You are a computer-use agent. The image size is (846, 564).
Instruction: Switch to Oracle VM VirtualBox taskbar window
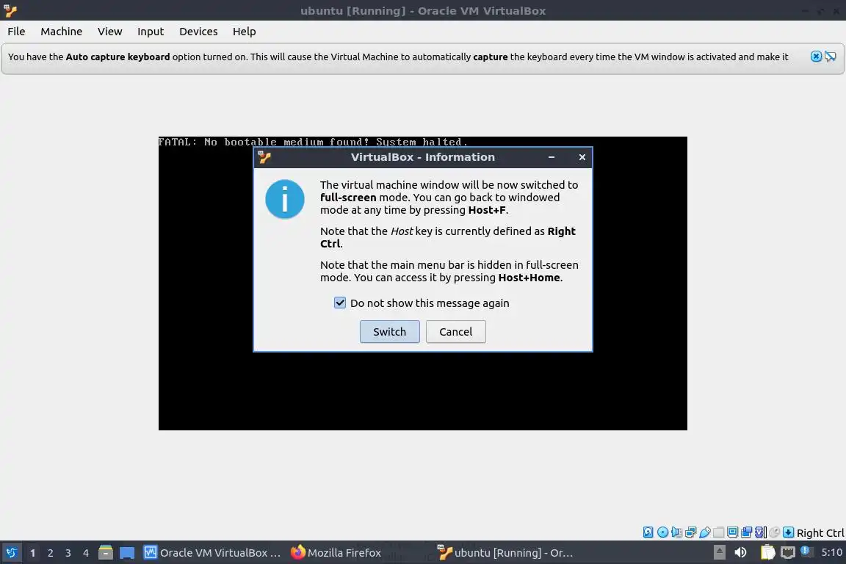(x=212, y=553)
